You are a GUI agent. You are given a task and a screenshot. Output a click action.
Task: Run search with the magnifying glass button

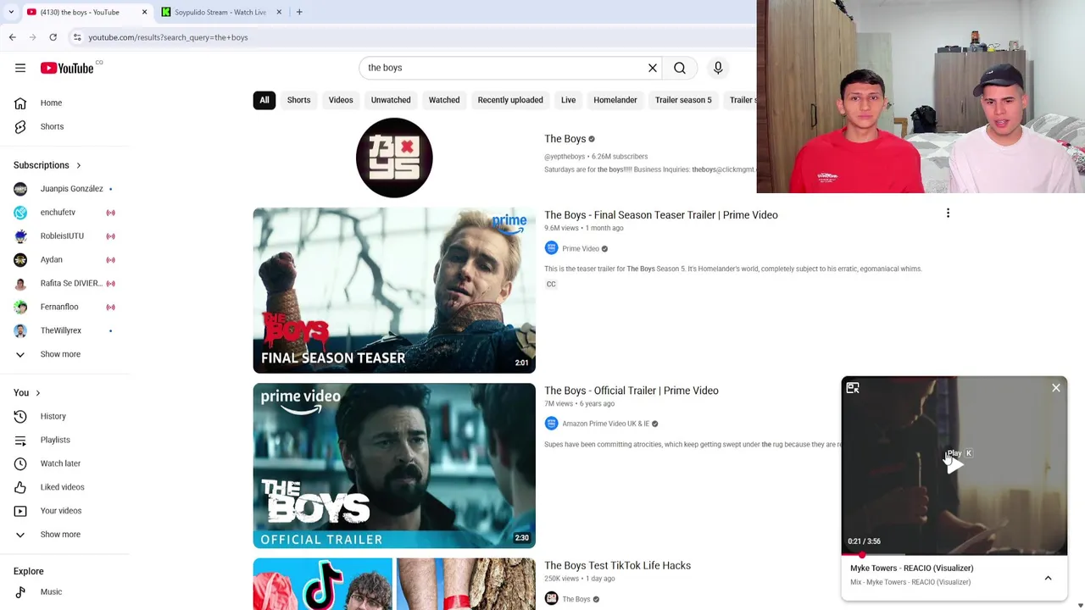pos(680,68)
